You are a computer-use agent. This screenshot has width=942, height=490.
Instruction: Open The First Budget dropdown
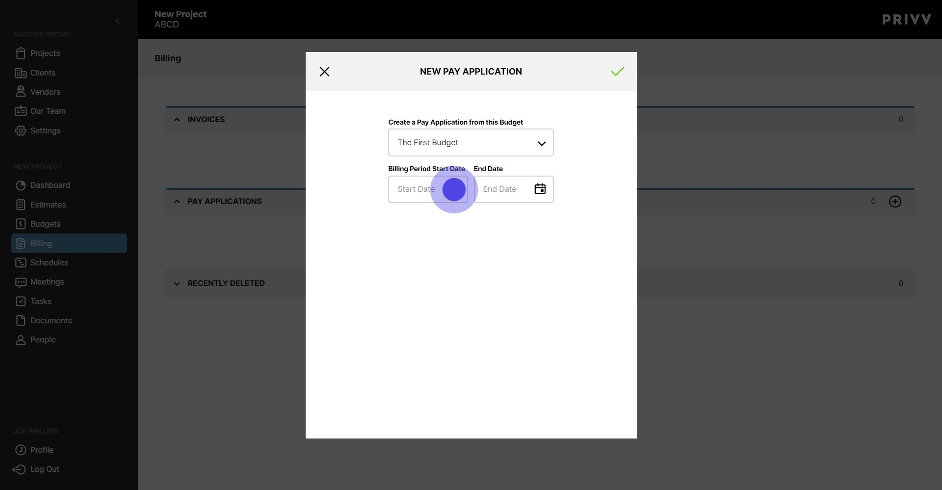471,143
